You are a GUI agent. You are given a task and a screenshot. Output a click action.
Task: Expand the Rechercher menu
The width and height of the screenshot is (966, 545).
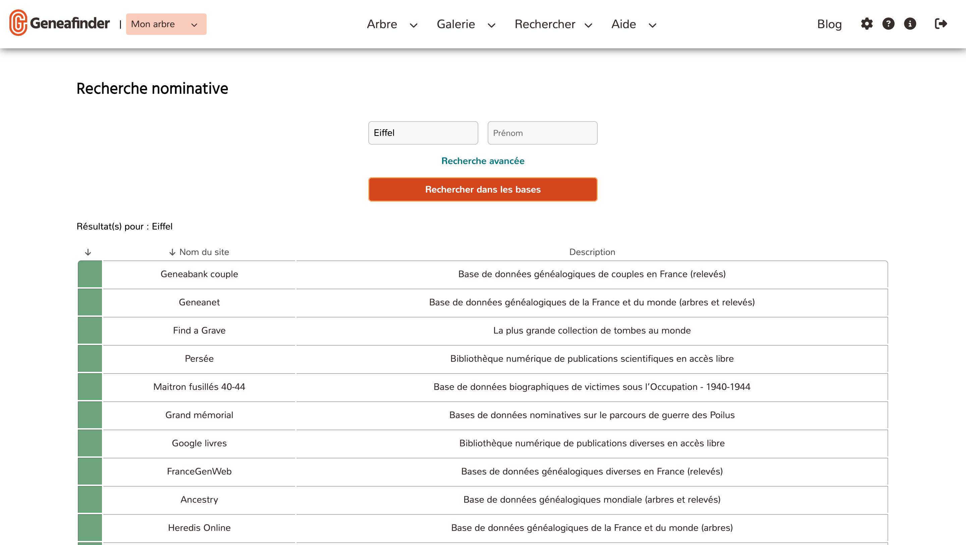[x=553, y=24]
